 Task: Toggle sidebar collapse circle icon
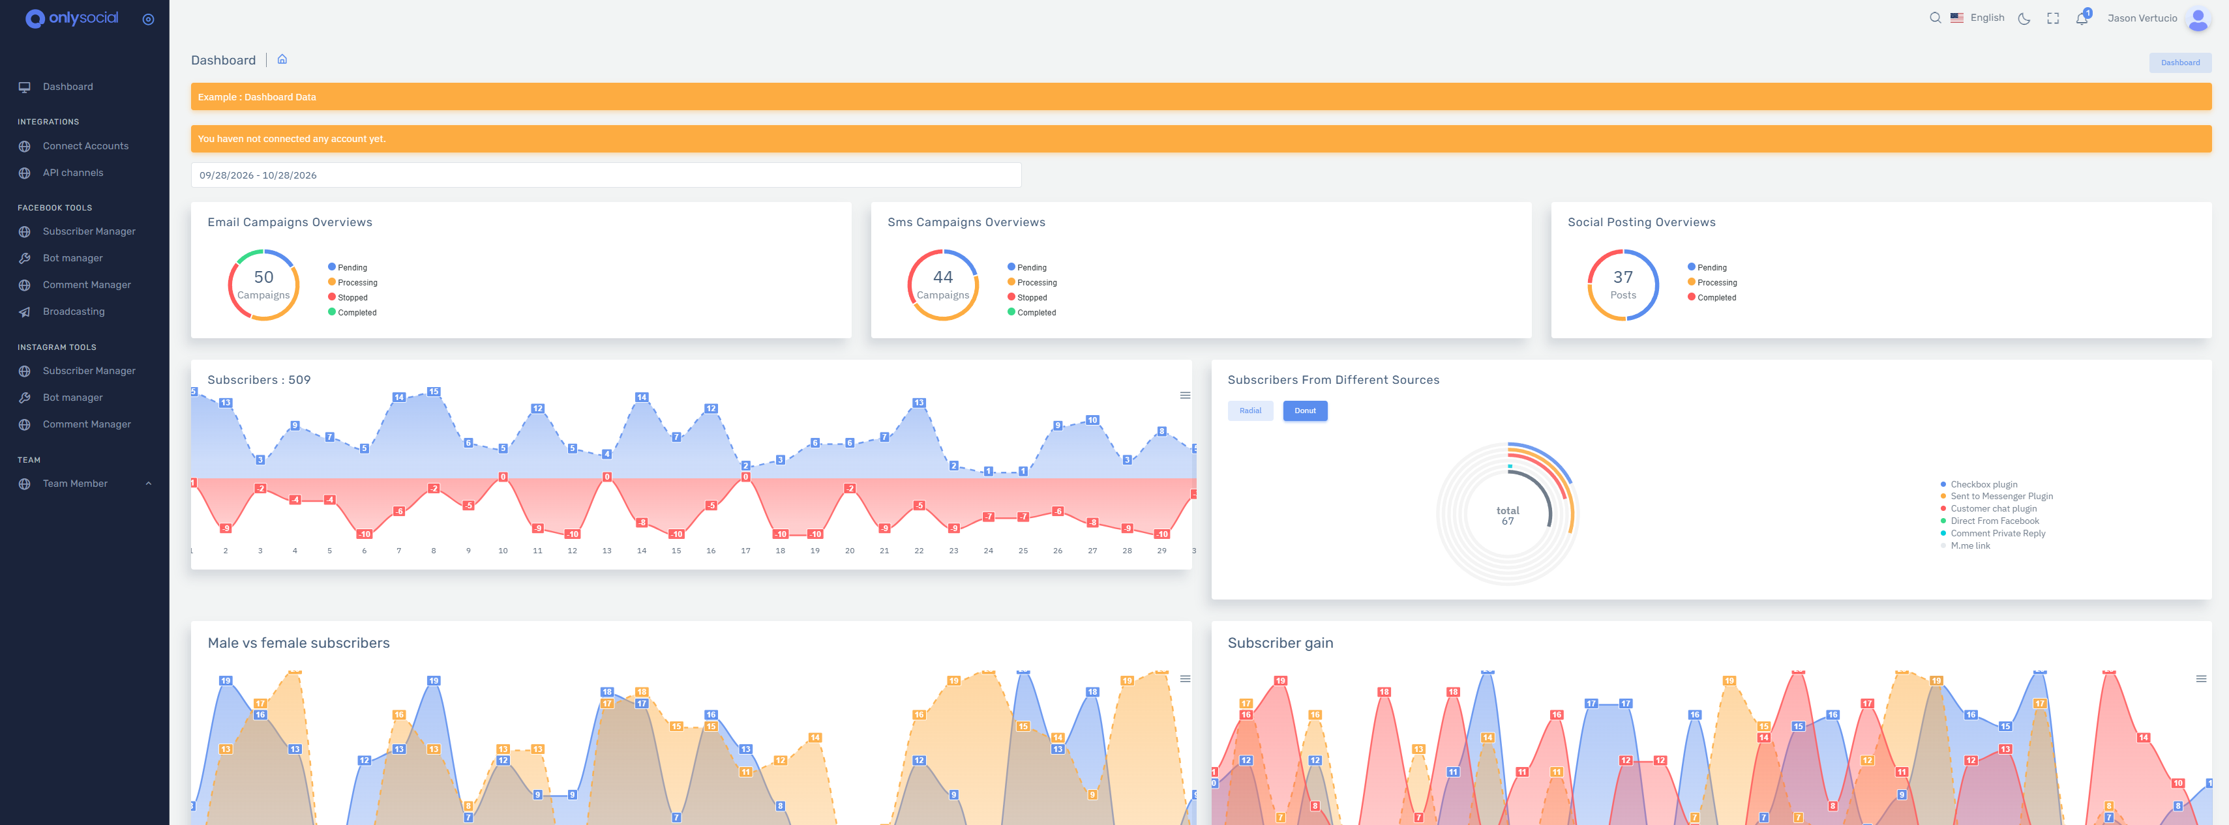[x=148, y=19]
